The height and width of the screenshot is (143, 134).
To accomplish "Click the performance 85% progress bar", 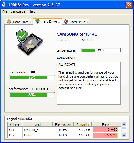I will [x=32, y=95].
